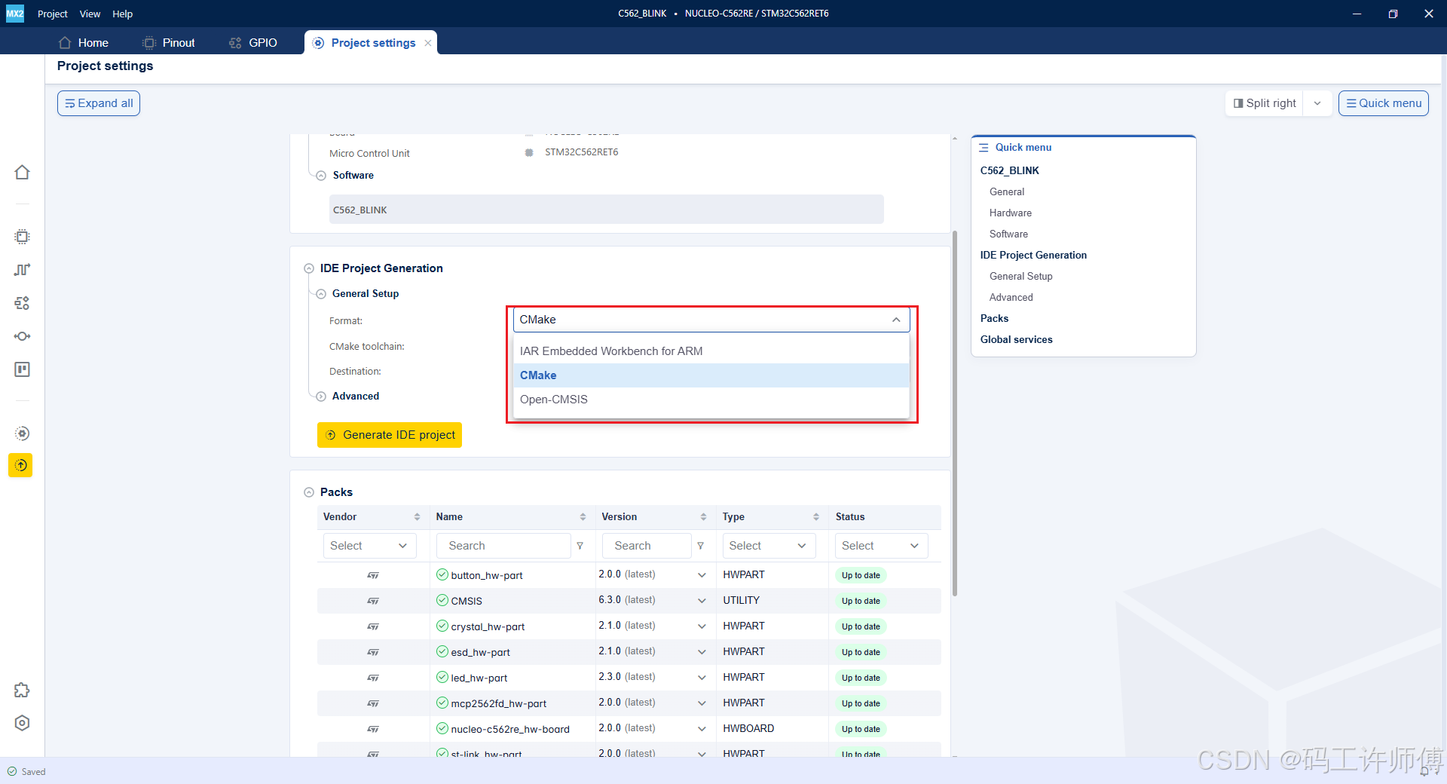Screen dimensions: 1447x784
Task: Choose IAR Embedded Workbench for ARM option
Action: (x=711, y=351)
